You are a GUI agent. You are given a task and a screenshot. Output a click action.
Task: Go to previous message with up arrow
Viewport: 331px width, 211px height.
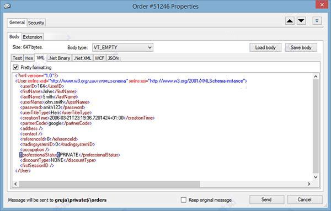pyautogui.click(x=290, y=21)
